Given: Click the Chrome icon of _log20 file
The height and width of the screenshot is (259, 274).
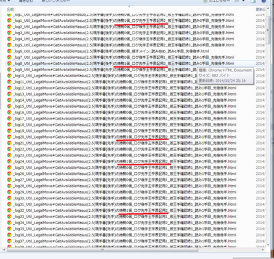Looking at the screenshot, I should [10, 137].
